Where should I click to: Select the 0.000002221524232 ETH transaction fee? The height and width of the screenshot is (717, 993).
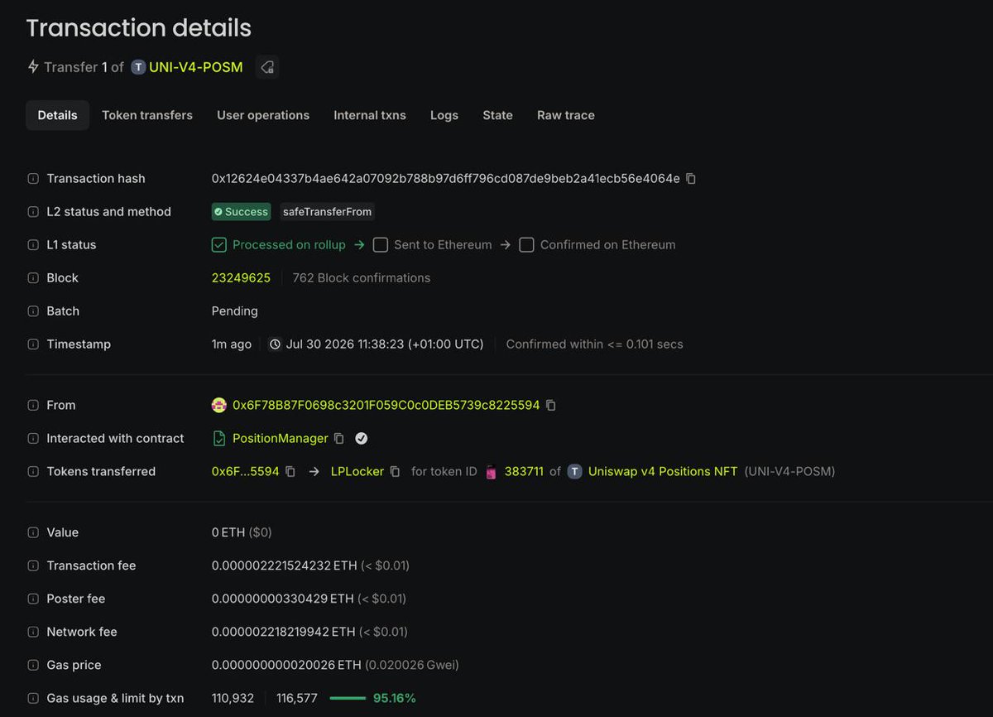point(285,566)
